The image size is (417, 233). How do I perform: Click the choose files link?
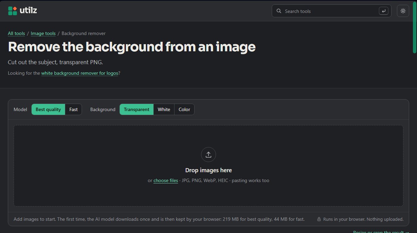[x=166, y=180]
